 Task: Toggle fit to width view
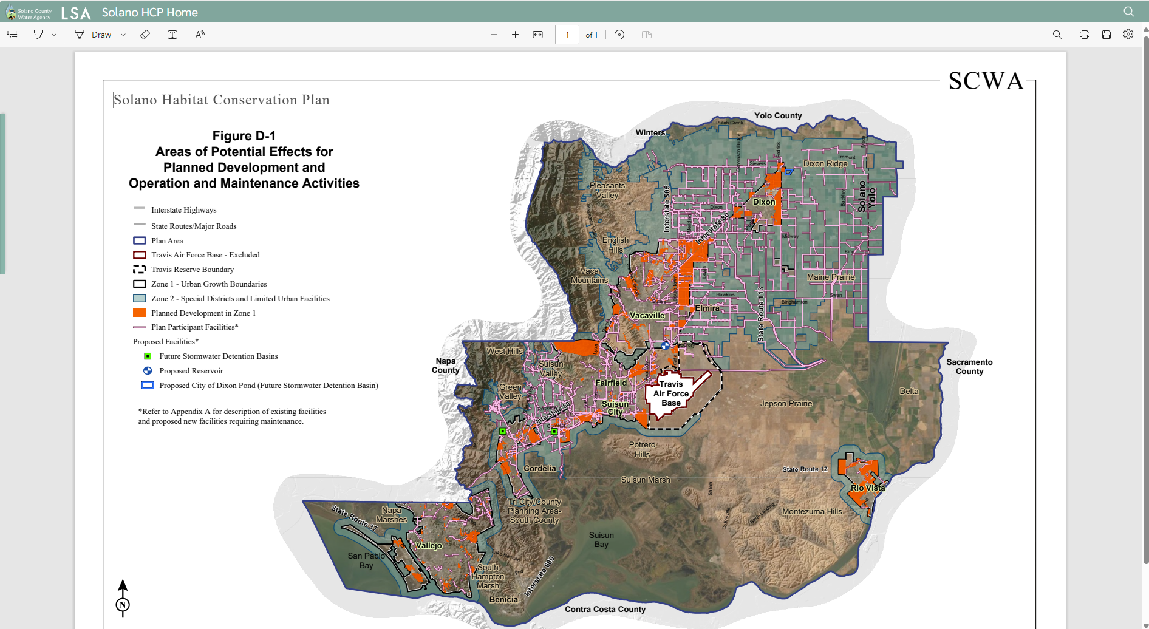[x=537, y=35]
